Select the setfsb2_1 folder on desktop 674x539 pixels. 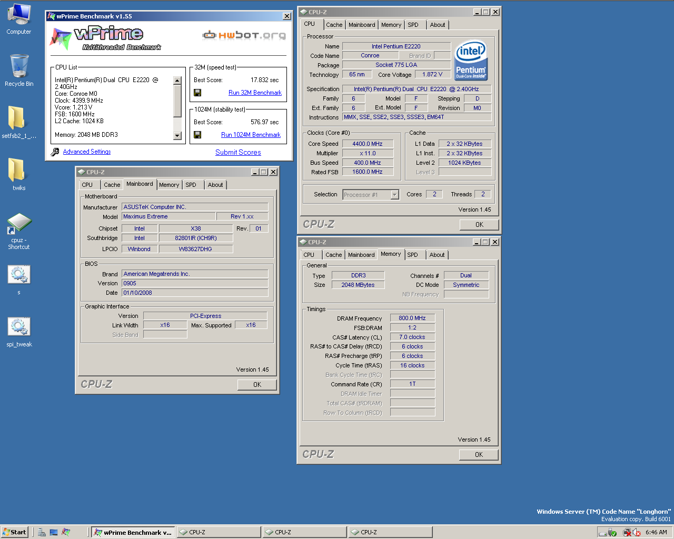click(x=19, y=122)
